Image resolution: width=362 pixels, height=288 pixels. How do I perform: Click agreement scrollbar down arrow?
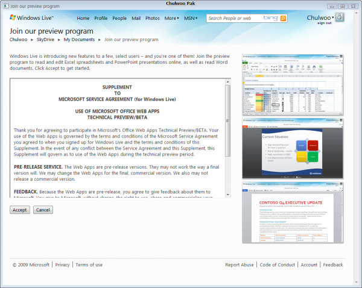pos(228,195)
